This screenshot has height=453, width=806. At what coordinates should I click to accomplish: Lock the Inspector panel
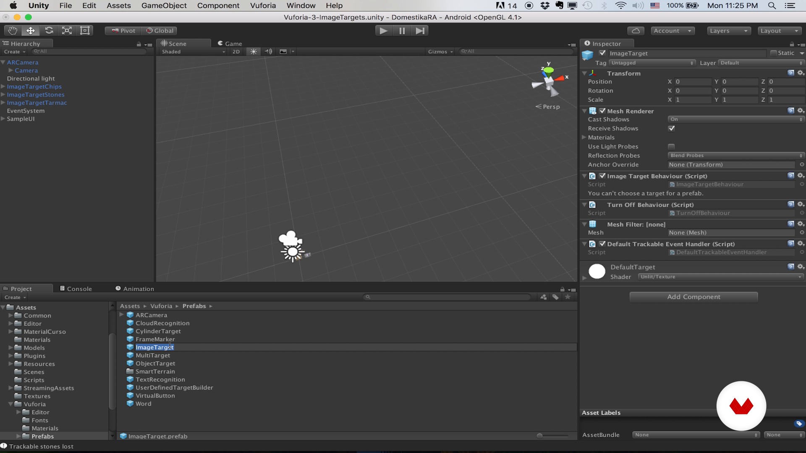[x=792, y=44]
